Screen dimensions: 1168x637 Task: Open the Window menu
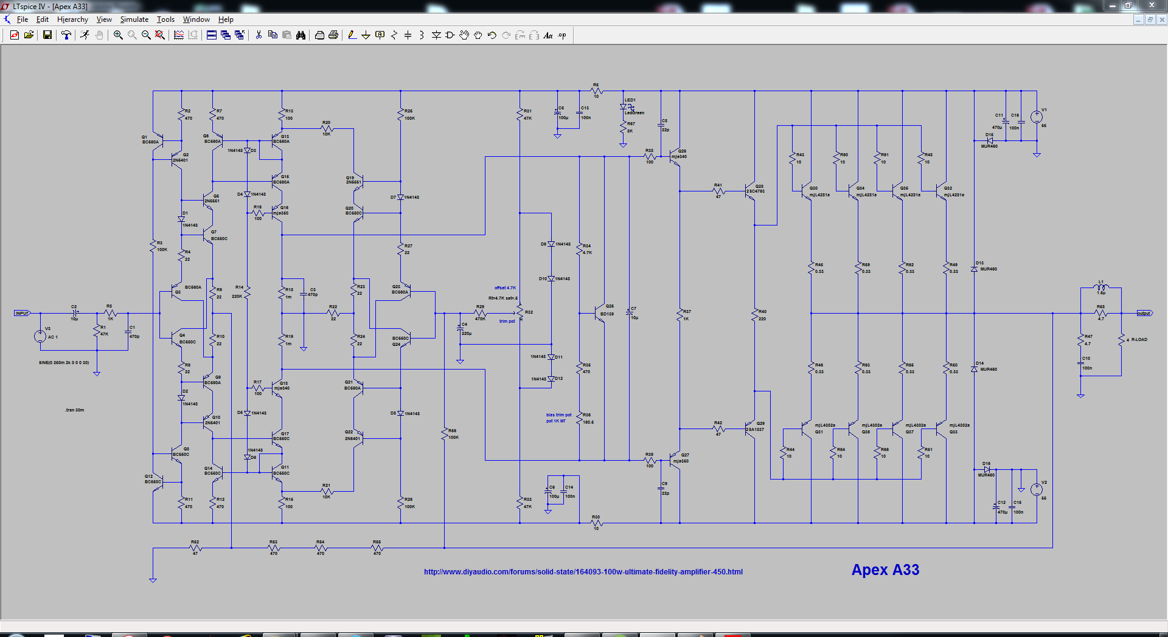(x=196, y=19)
